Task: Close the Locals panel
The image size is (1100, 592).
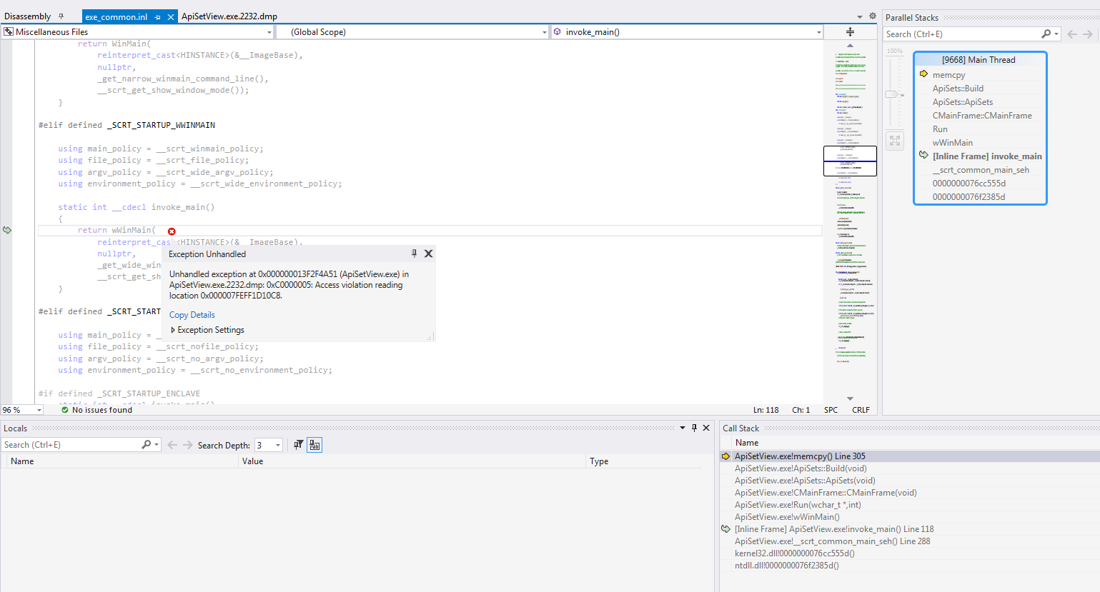Action: tap(706, 428)
